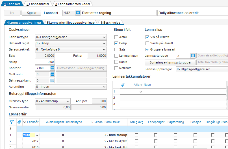The height and width of the screenshot is (149, 228).
Task: Enable the Motkonto stop-field checkbox
Action: (116, 68)
